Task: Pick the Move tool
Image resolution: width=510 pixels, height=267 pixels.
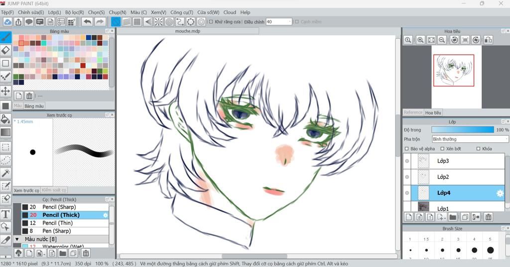Action: pyautogui.click(x=5, y=91)
